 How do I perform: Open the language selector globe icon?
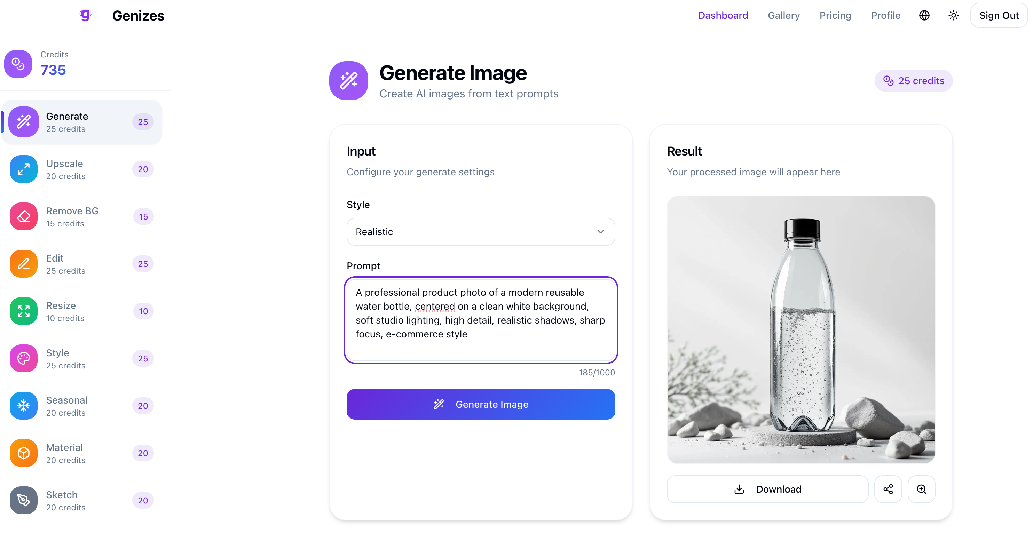[x=924, y=15]
